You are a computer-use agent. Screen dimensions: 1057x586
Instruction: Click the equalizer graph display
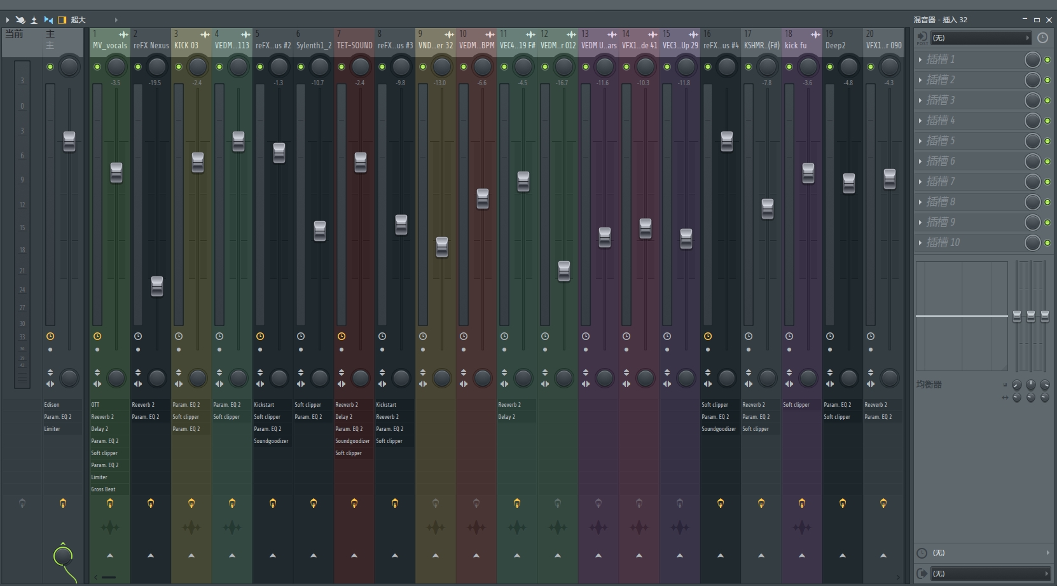[962, 316]
